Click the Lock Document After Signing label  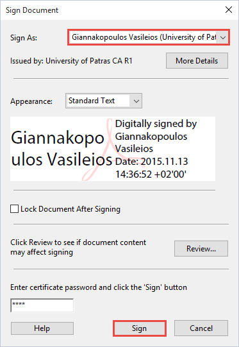pyautogui.click(x=70, y=209)
